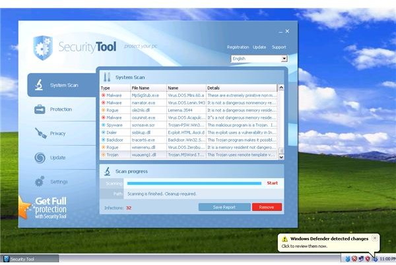Click the taskbar clock showing 11:00 PM

pos(387,259)
